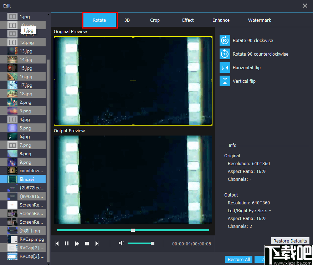This screenshot has width=313, height=265.
Task: Click the Restore All button
Action: [238, 259]
